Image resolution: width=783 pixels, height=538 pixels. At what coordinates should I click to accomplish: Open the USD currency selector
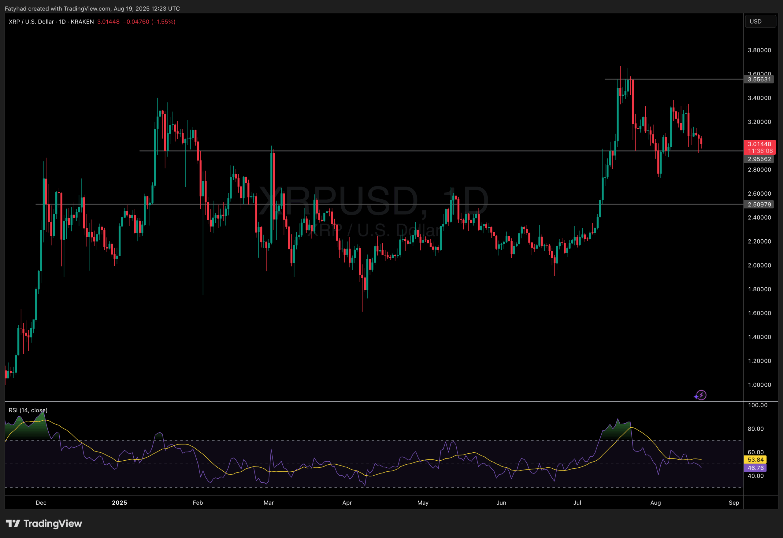pos(760,21)
